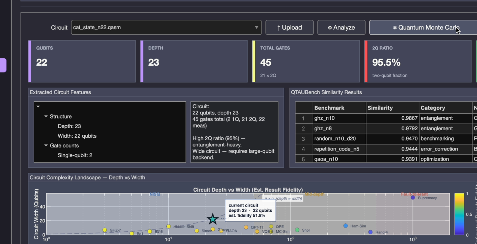Click the Rand-4 data point
Image resolution: width=477 pixels, height=244 pixels.
pos(370,232)
